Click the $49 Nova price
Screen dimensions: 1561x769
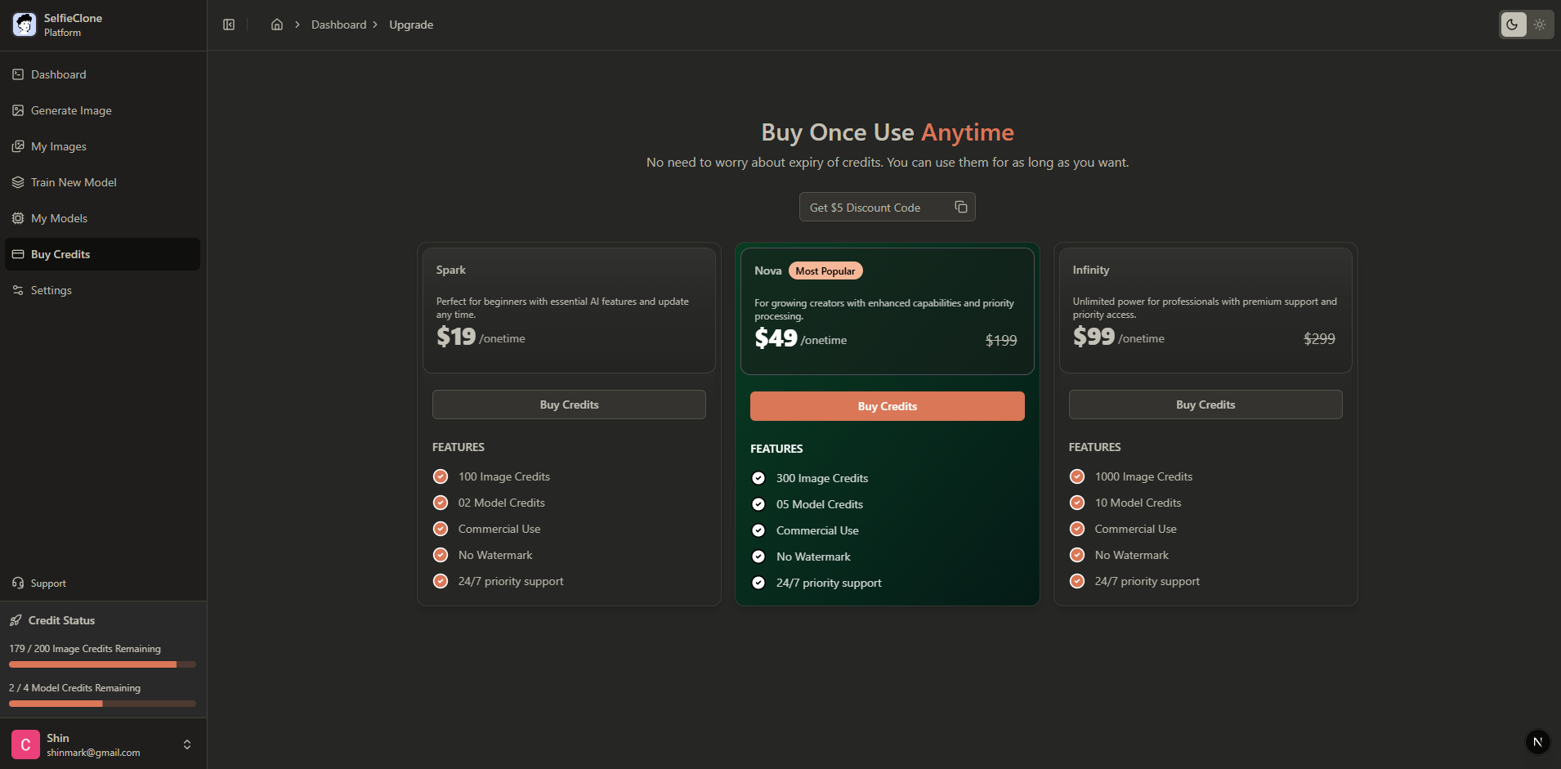coord(776,338)
